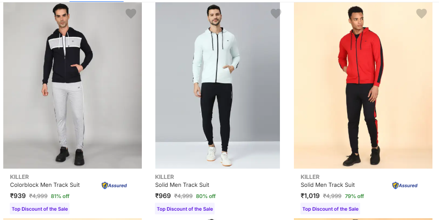Click the 80% off discount label

[206, 196]
